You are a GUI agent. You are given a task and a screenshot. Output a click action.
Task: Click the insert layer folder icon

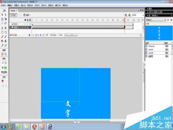point(16,35)
